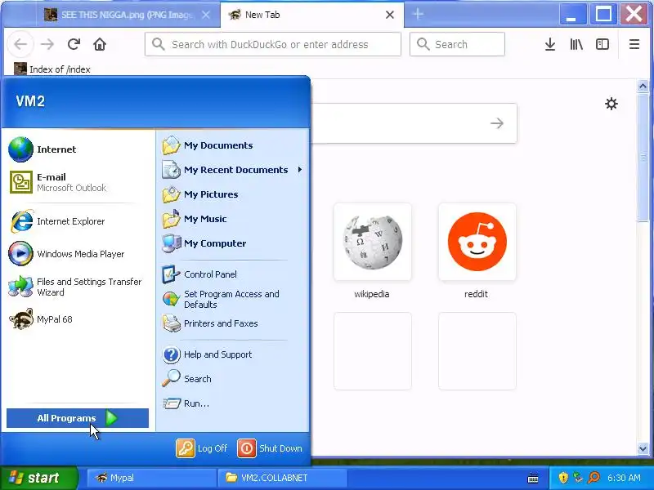The image size is (654, 490).
Task: Switch to Mypal taskbar window
Action: tap(151, 478)
